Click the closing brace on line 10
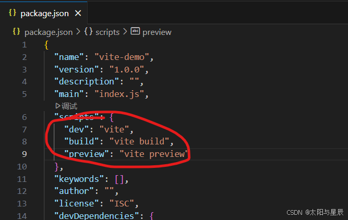348x220 pixels. 57,167
